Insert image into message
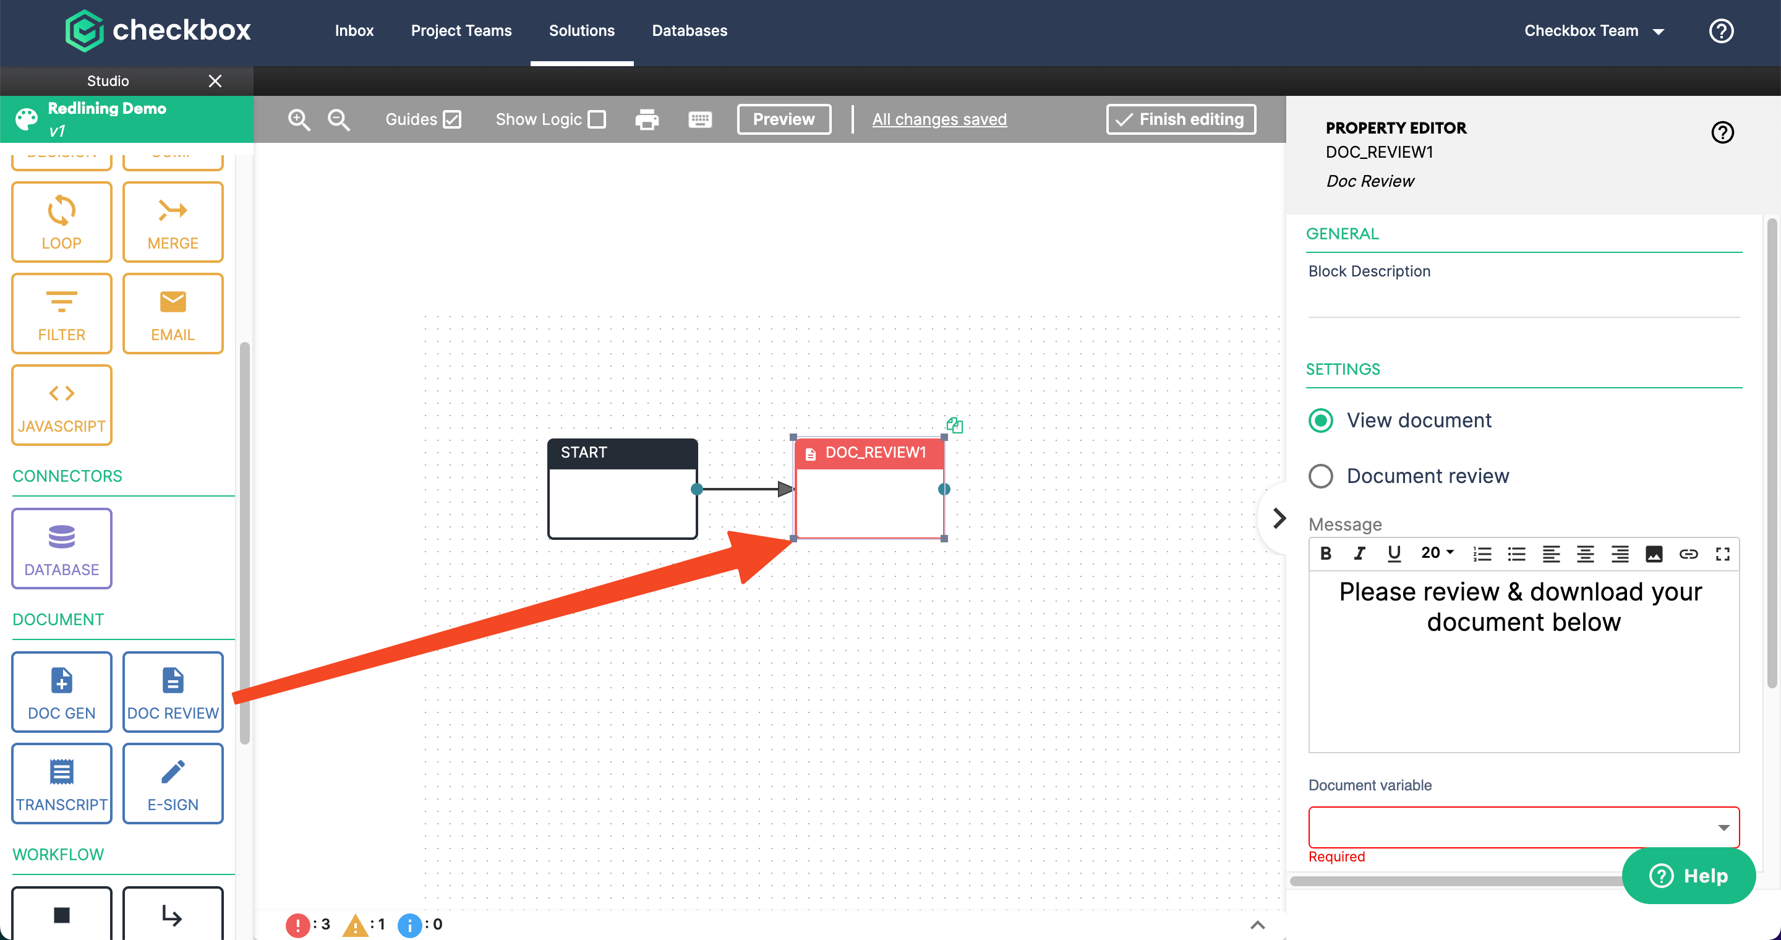This screenshot has width=1781, height=940. [x=1654, y=553]
